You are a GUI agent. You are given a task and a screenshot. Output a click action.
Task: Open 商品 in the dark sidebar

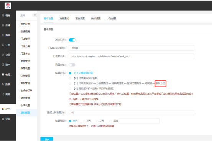[6, 35]
